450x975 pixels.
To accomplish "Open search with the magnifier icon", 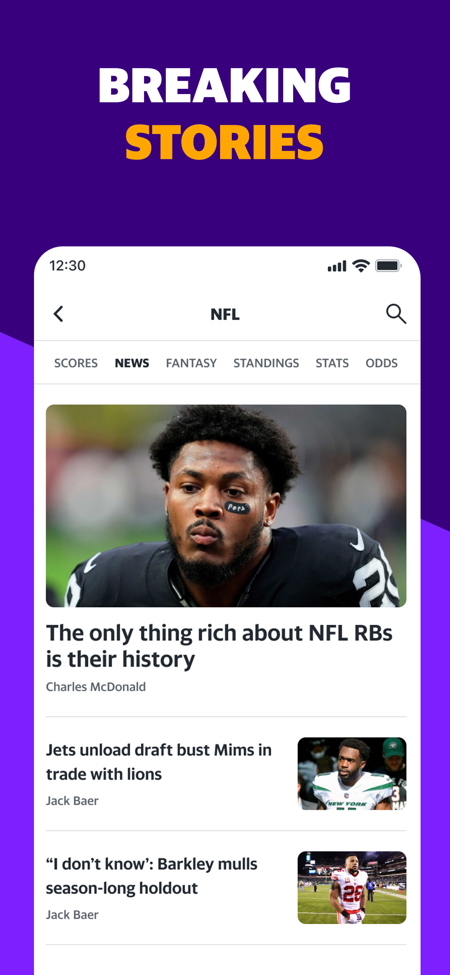I will click(396, 314).
